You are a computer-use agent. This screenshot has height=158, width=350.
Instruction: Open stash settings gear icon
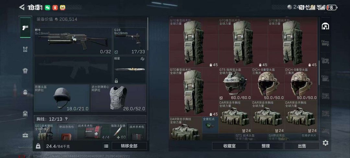pos(325,143)
